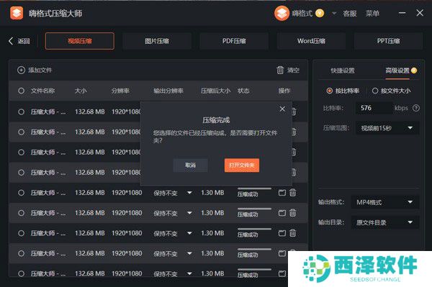
Task: Click the seventh row's 压缩成功 progress bar
Action: coord(254,229)
